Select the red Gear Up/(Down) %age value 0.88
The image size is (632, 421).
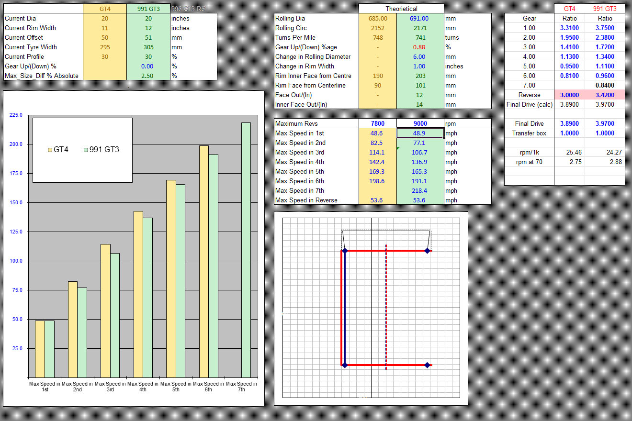[x=420, y=47]
